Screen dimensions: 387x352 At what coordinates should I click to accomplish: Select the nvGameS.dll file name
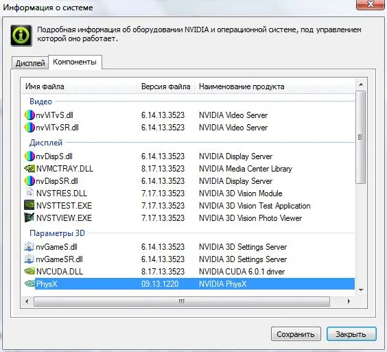[56, 247]
